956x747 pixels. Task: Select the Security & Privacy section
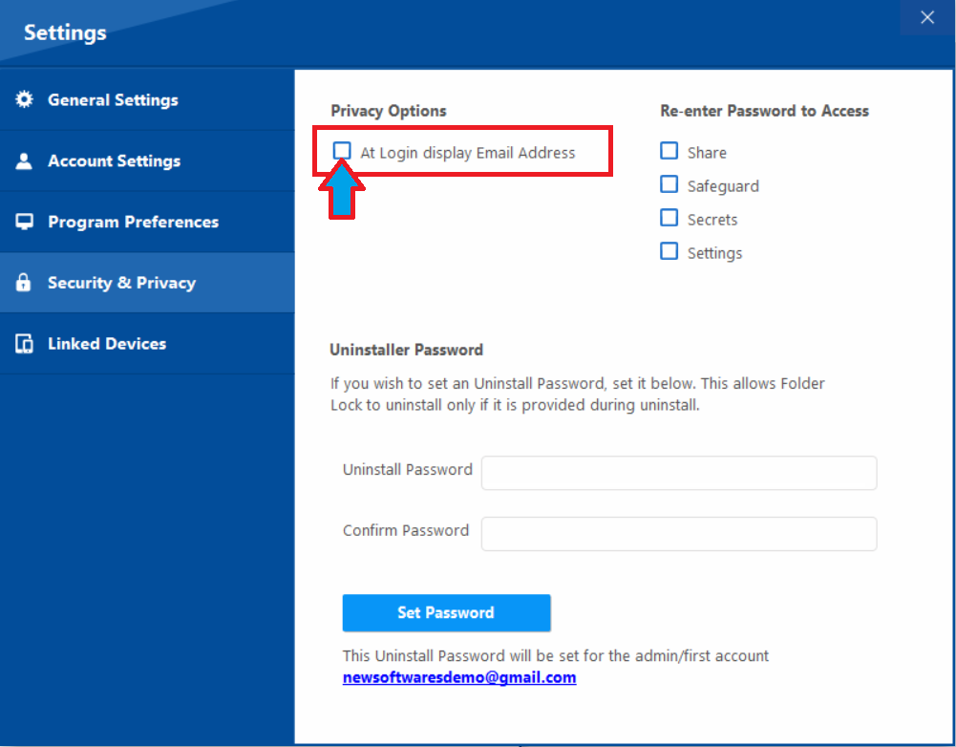(x=121, y=283)
